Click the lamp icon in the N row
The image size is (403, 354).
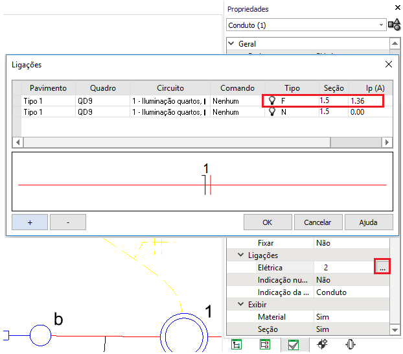pos(272,112)
